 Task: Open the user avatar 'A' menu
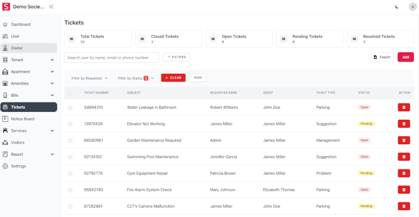point(413,7)
